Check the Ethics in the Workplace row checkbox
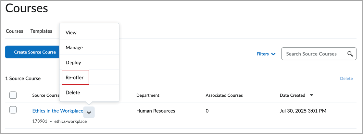This screenshot has width=363, height=134. pyautogui.click(x=13, y=110)
